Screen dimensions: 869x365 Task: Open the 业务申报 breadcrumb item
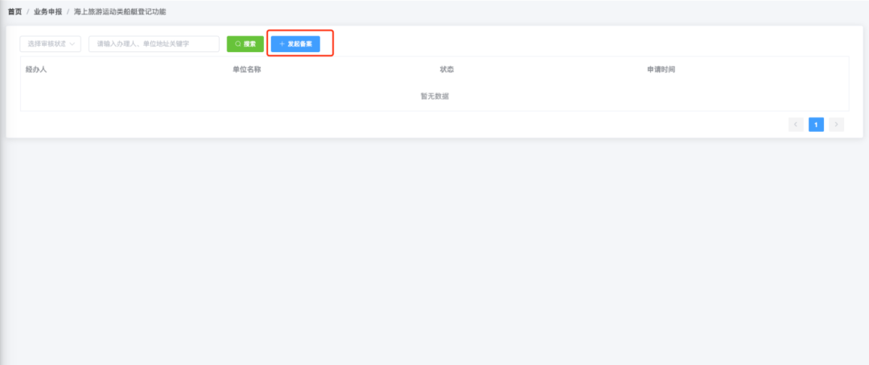pyautogui.click(x=47, y=12)
